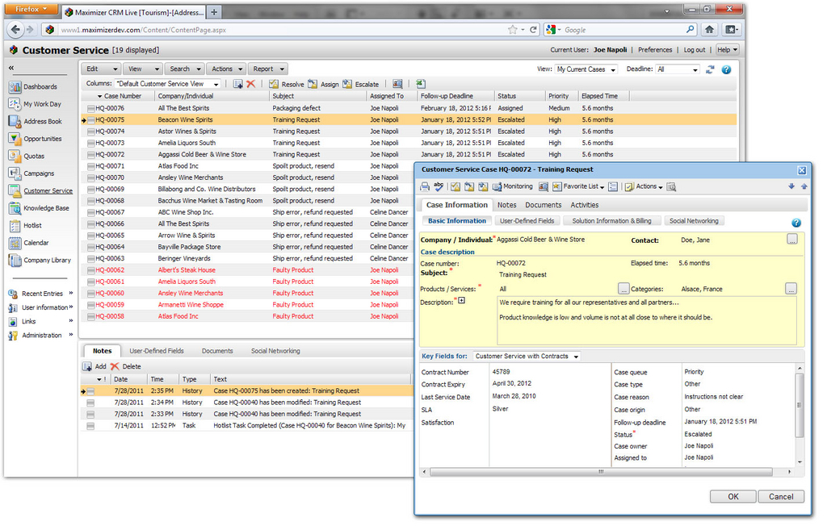The height and width of the screenshot is (530, 827).
Task: Select checkbox for case HQ-00074
Action: 91,131
